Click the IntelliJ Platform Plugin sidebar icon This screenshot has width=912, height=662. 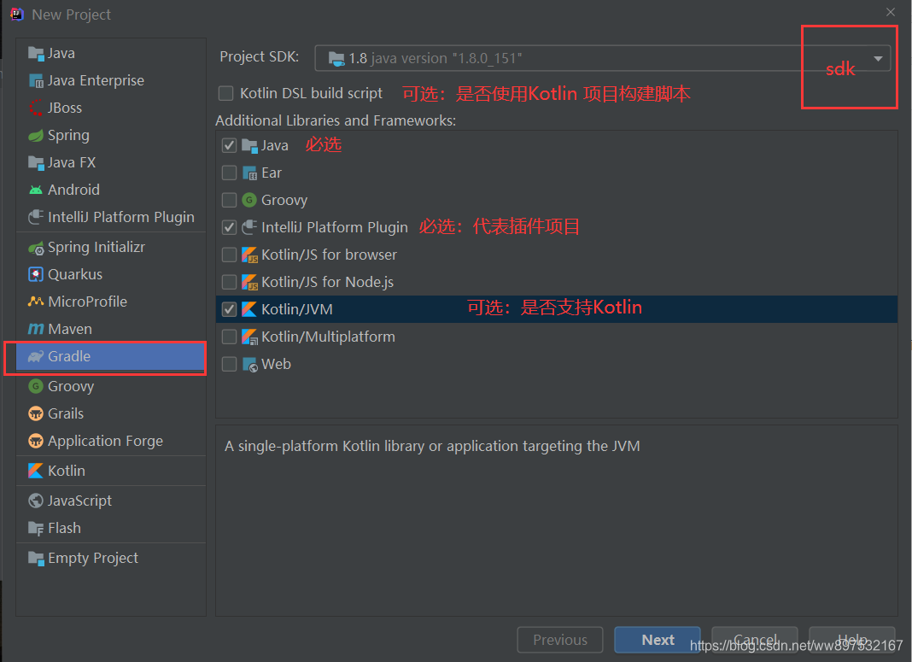pyautogui.click(x=36, y=218)
